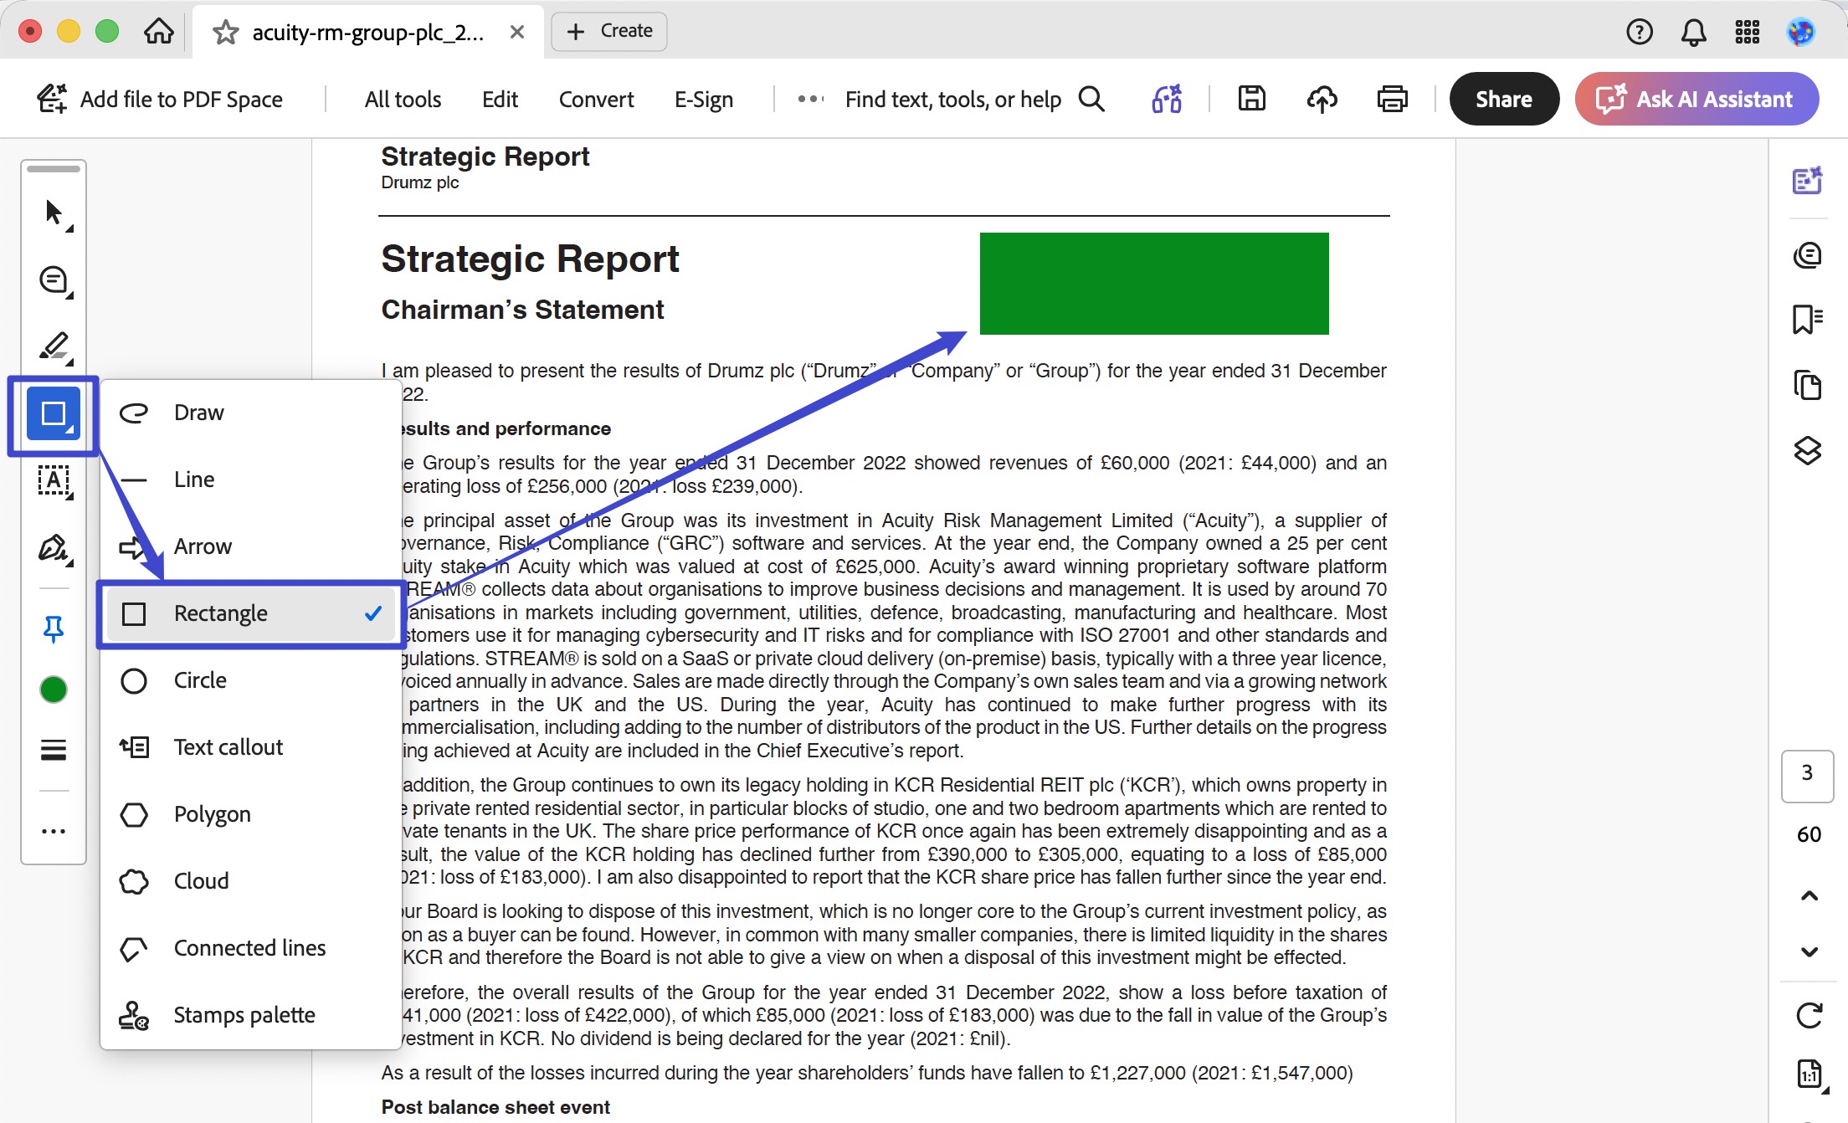Choose Arrow from the shapes menu
Image resolution: width=1848 pixels, height=1123 pixels.
251,546
